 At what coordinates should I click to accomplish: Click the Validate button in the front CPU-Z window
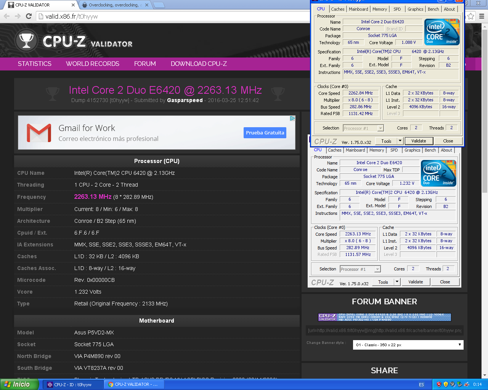[419, 141]
